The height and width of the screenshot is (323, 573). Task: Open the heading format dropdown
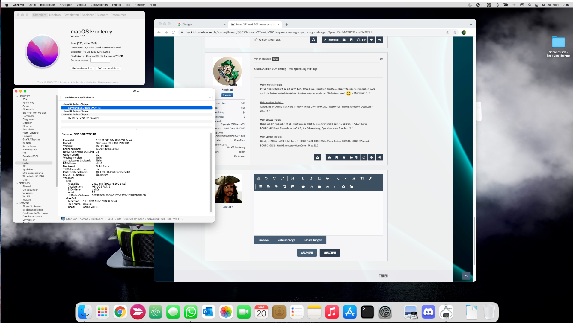coord(293,179)
